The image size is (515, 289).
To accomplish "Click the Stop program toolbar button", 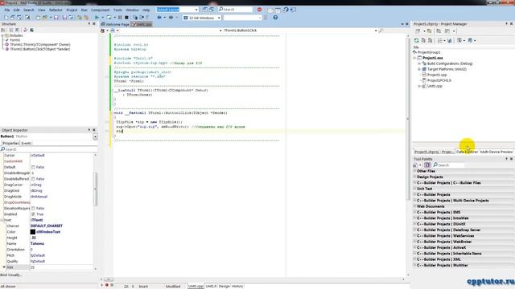I will pos(126,18).
